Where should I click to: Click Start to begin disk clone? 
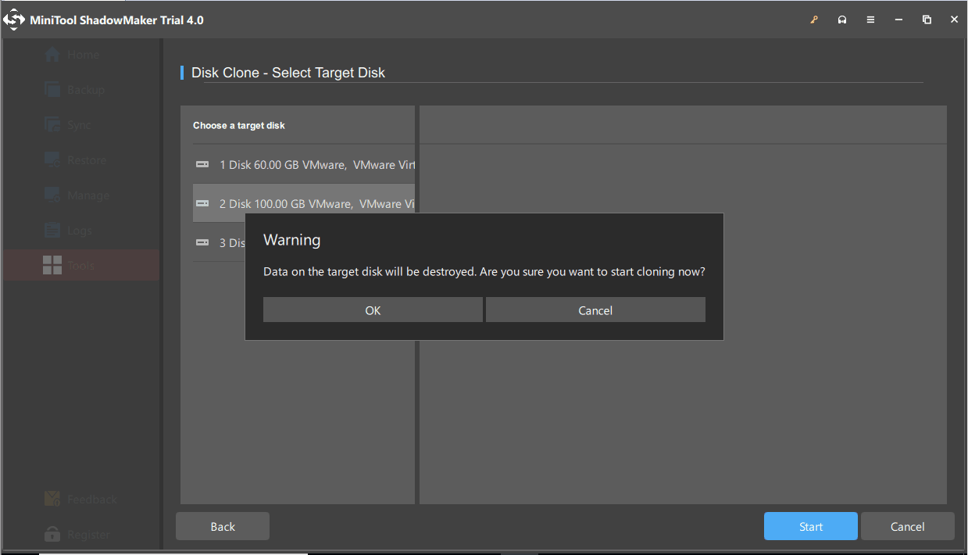(x=810, y=526)
